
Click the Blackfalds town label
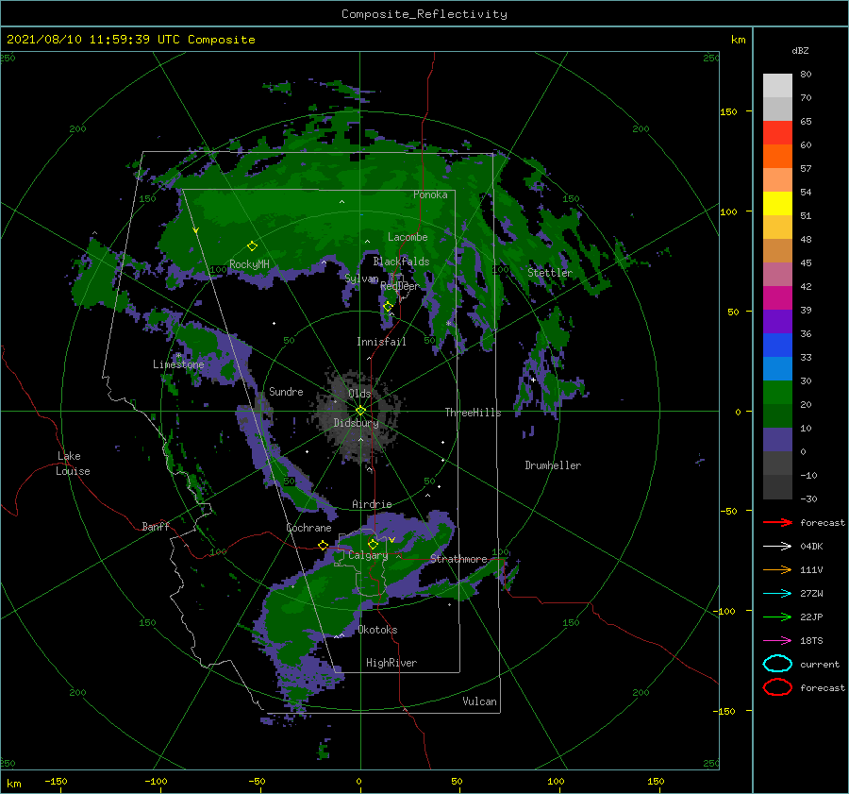pyautogui.click(x=401, y=262)
